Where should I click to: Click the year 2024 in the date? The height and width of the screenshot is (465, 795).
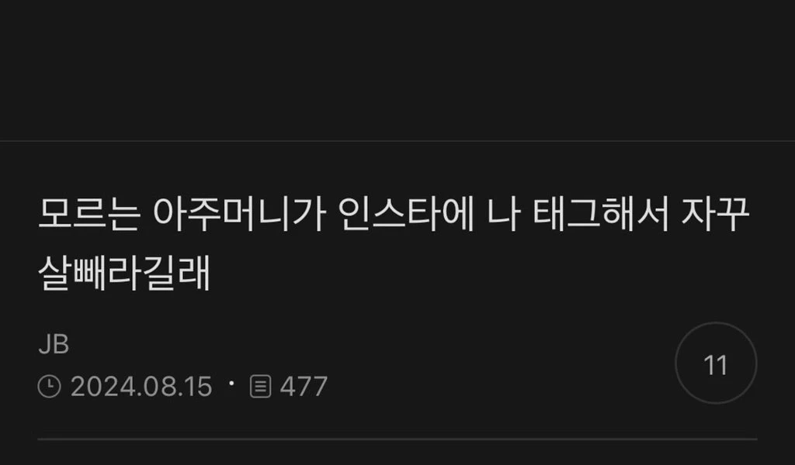tap(103, 387)
